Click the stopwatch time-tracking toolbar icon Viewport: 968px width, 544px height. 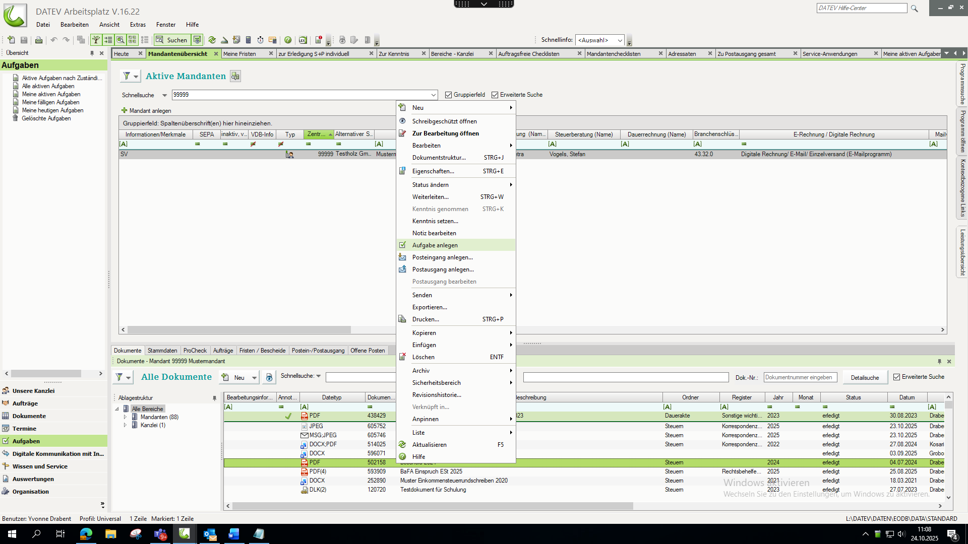tap(260, 40)
